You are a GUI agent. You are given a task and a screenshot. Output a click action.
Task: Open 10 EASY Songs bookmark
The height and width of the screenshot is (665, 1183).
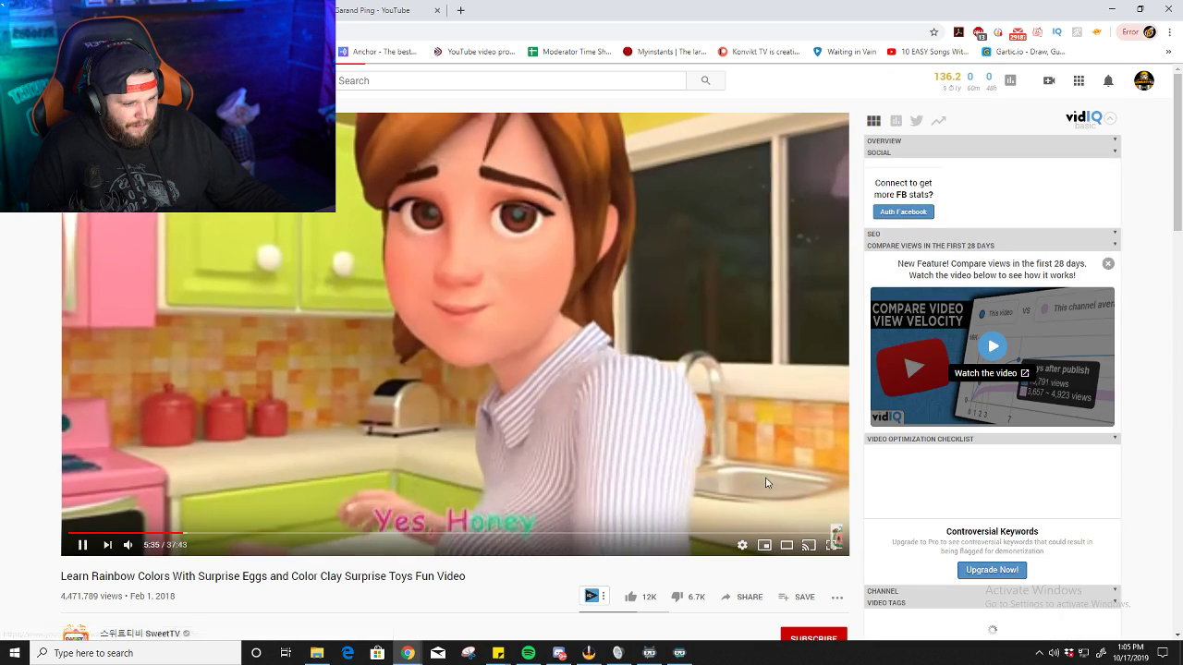[x=928, y=52]
